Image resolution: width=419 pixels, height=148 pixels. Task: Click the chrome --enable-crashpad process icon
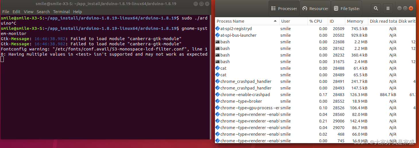[218, 95]
